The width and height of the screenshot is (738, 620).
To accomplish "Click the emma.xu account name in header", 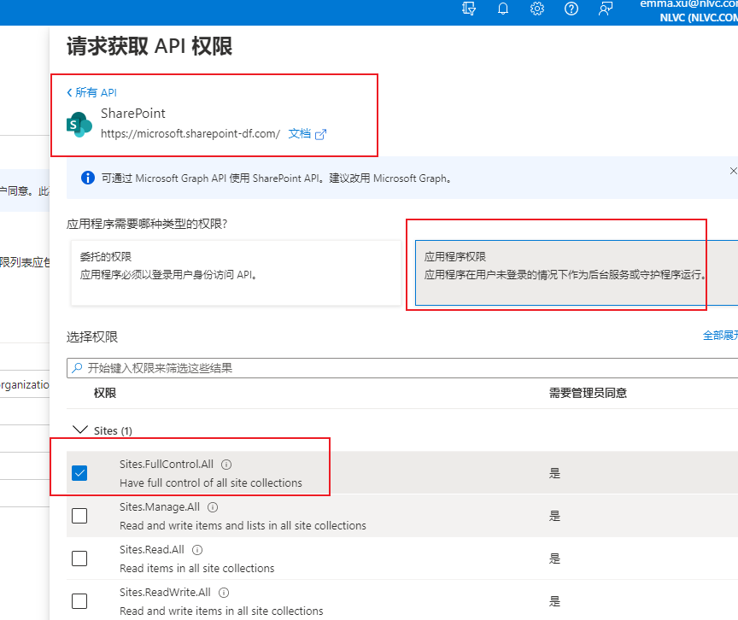I will point(688,3).
